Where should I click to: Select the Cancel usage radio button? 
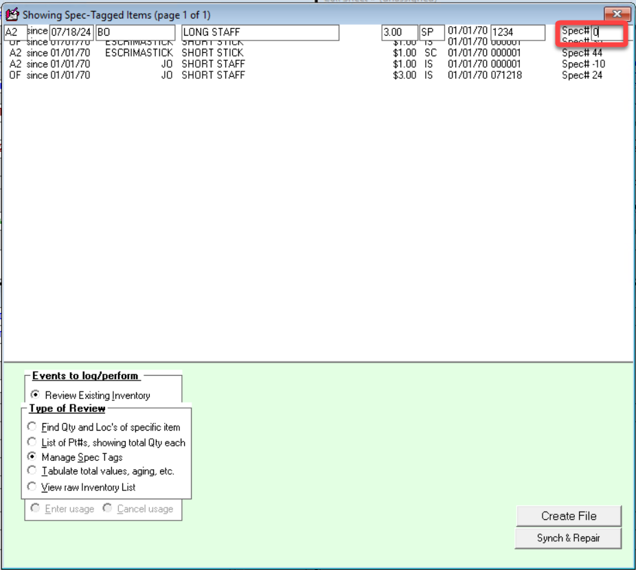(107, 508)
